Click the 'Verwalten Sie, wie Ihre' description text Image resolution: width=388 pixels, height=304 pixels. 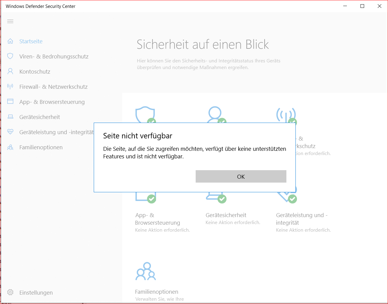tap(159, 299)
